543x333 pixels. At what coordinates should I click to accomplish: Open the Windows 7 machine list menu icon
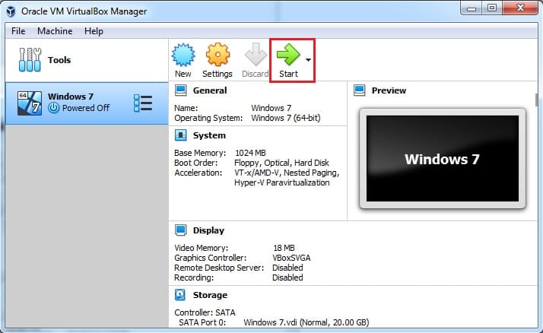[143, 103]
